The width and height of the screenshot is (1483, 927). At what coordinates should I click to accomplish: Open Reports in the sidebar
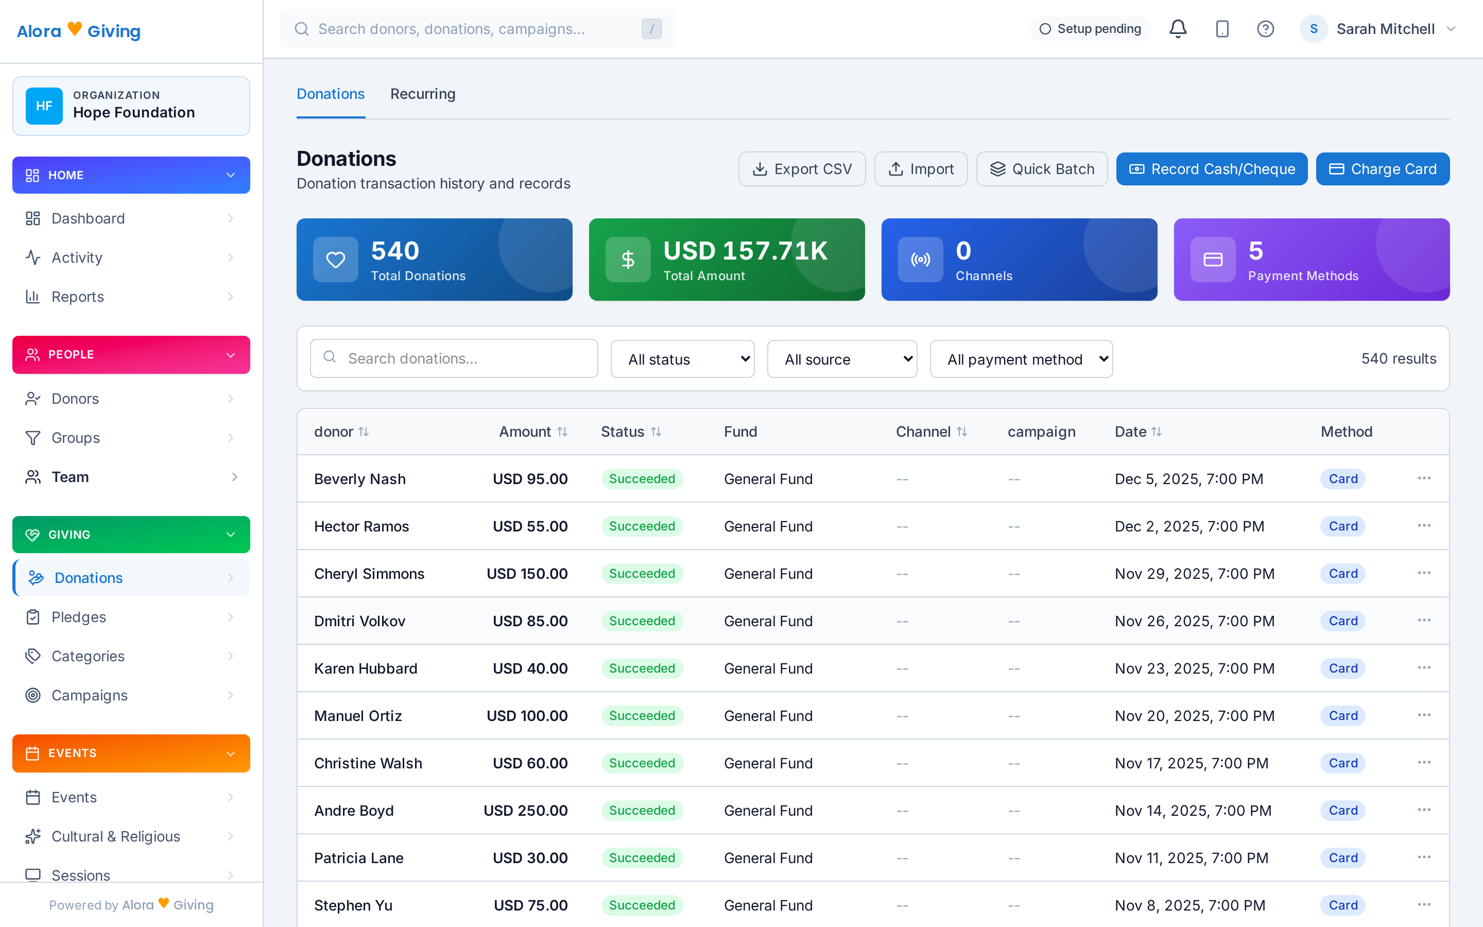point(131,297)
